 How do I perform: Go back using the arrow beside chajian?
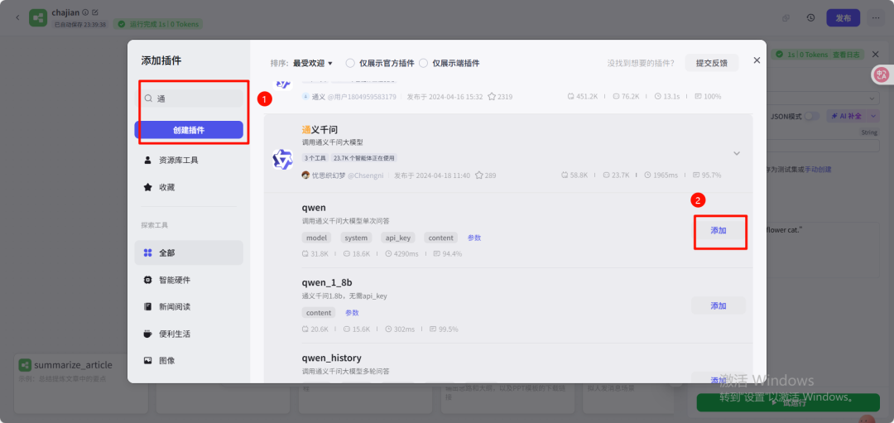(x=17, y=17)
